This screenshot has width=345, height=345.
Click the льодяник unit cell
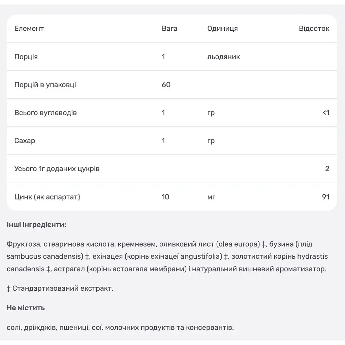224,57
